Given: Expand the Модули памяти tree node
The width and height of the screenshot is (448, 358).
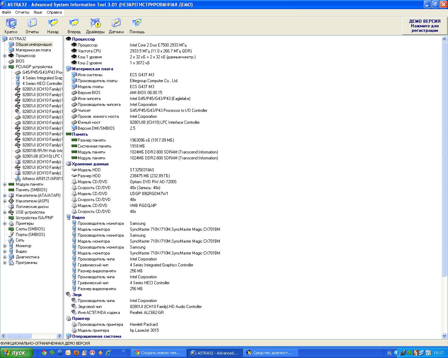Looking at the screenshot, I should pyautogui.click(x=5, y=184).
